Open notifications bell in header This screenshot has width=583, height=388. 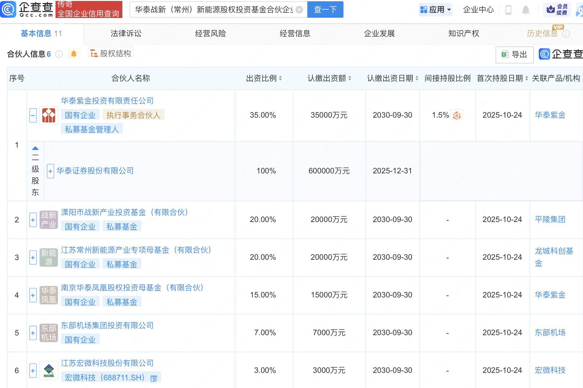click(526, 10)
